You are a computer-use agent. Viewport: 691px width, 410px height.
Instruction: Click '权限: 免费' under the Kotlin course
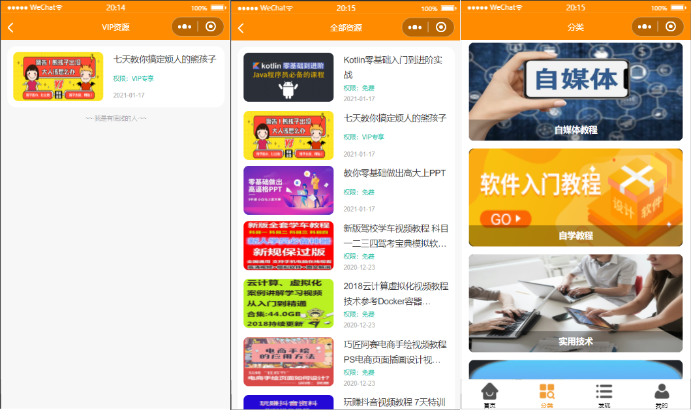click(x=359, y=87)
